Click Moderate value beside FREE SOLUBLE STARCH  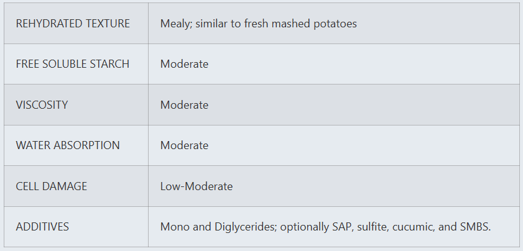click(185, 64)
